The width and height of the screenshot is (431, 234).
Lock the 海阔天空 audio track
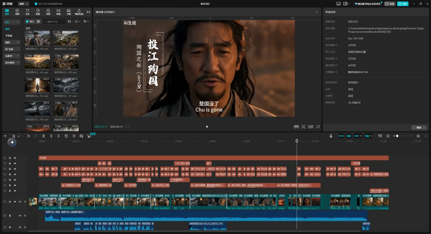click(10, 216)
